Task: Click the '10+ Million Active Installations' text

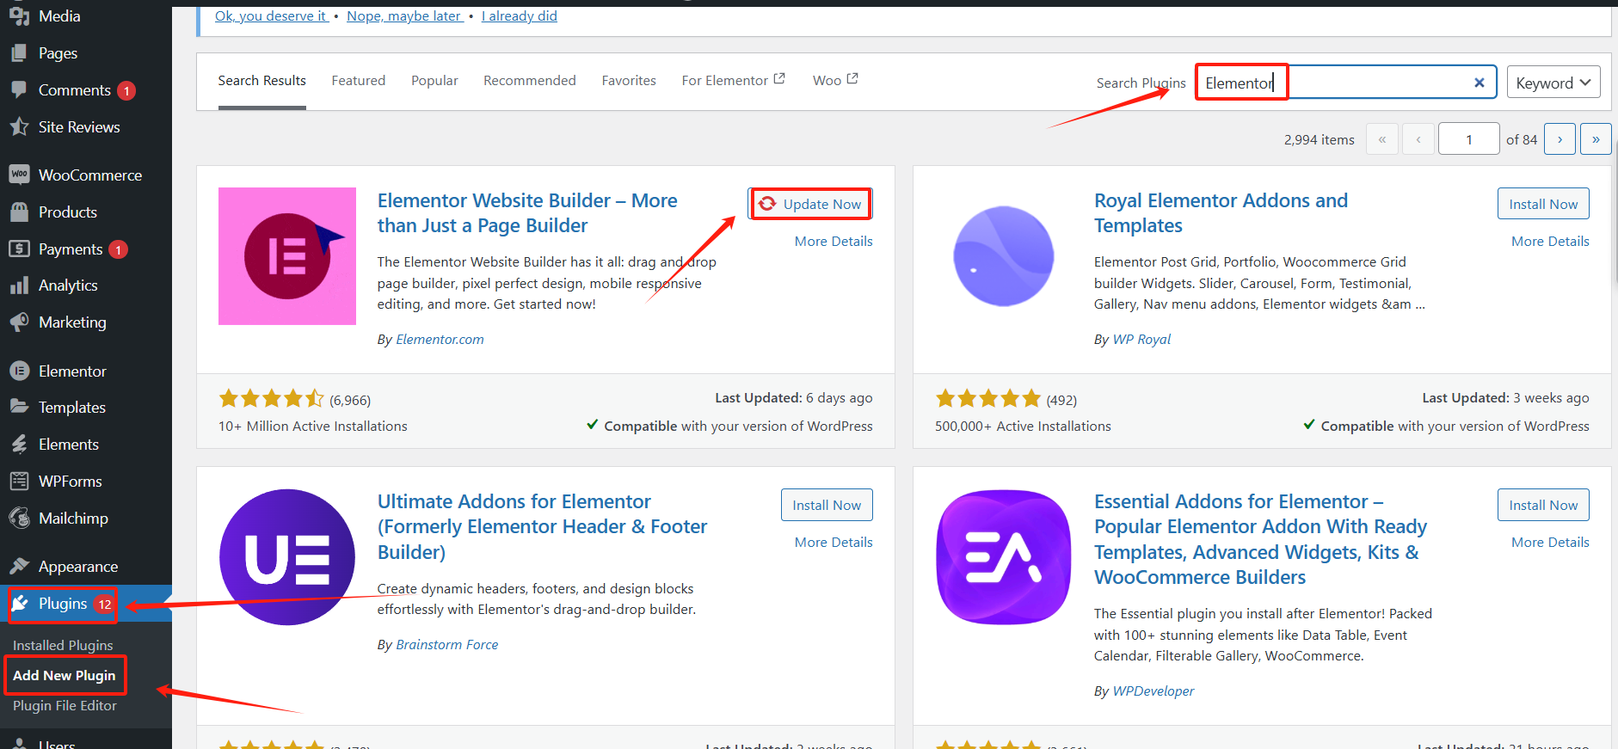Action: point(313,427)
